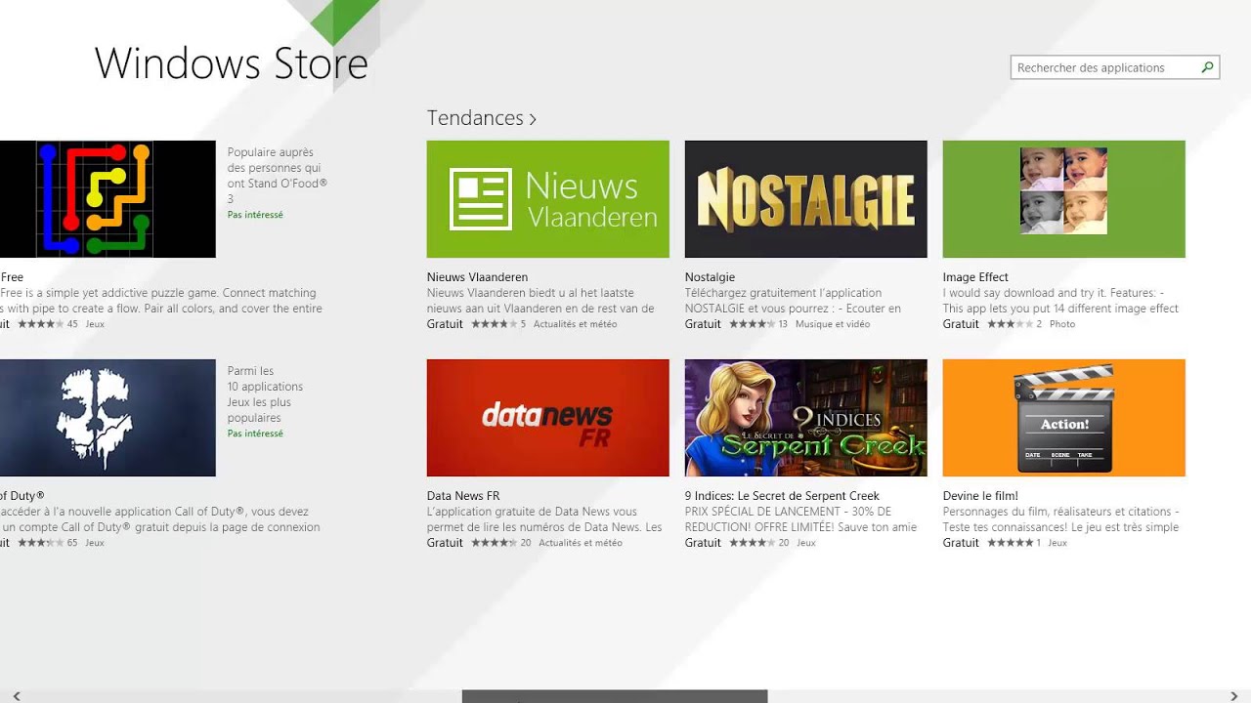The image size is (1251, 703).
Task: Open the Data News FR tile image
Action: tap(548, 418)
